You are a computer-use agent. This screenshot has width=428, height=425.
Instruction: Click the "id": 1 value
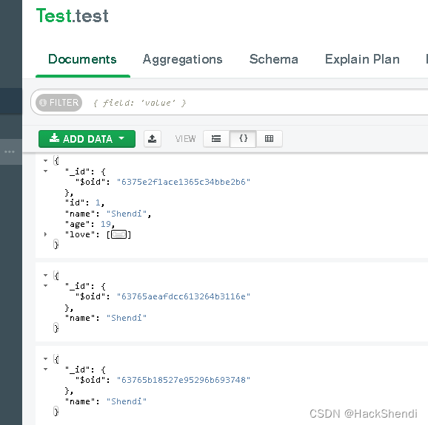coord(98,203)
